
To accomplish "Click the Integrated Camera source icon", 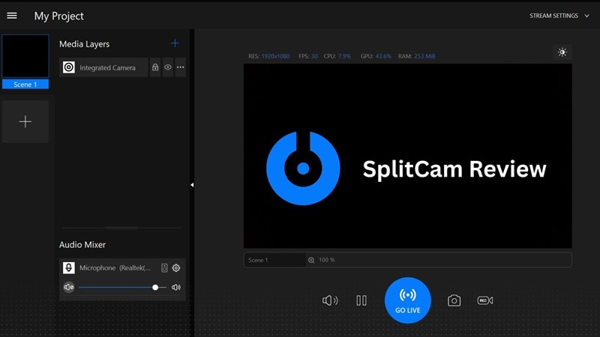I will point(69,67).
